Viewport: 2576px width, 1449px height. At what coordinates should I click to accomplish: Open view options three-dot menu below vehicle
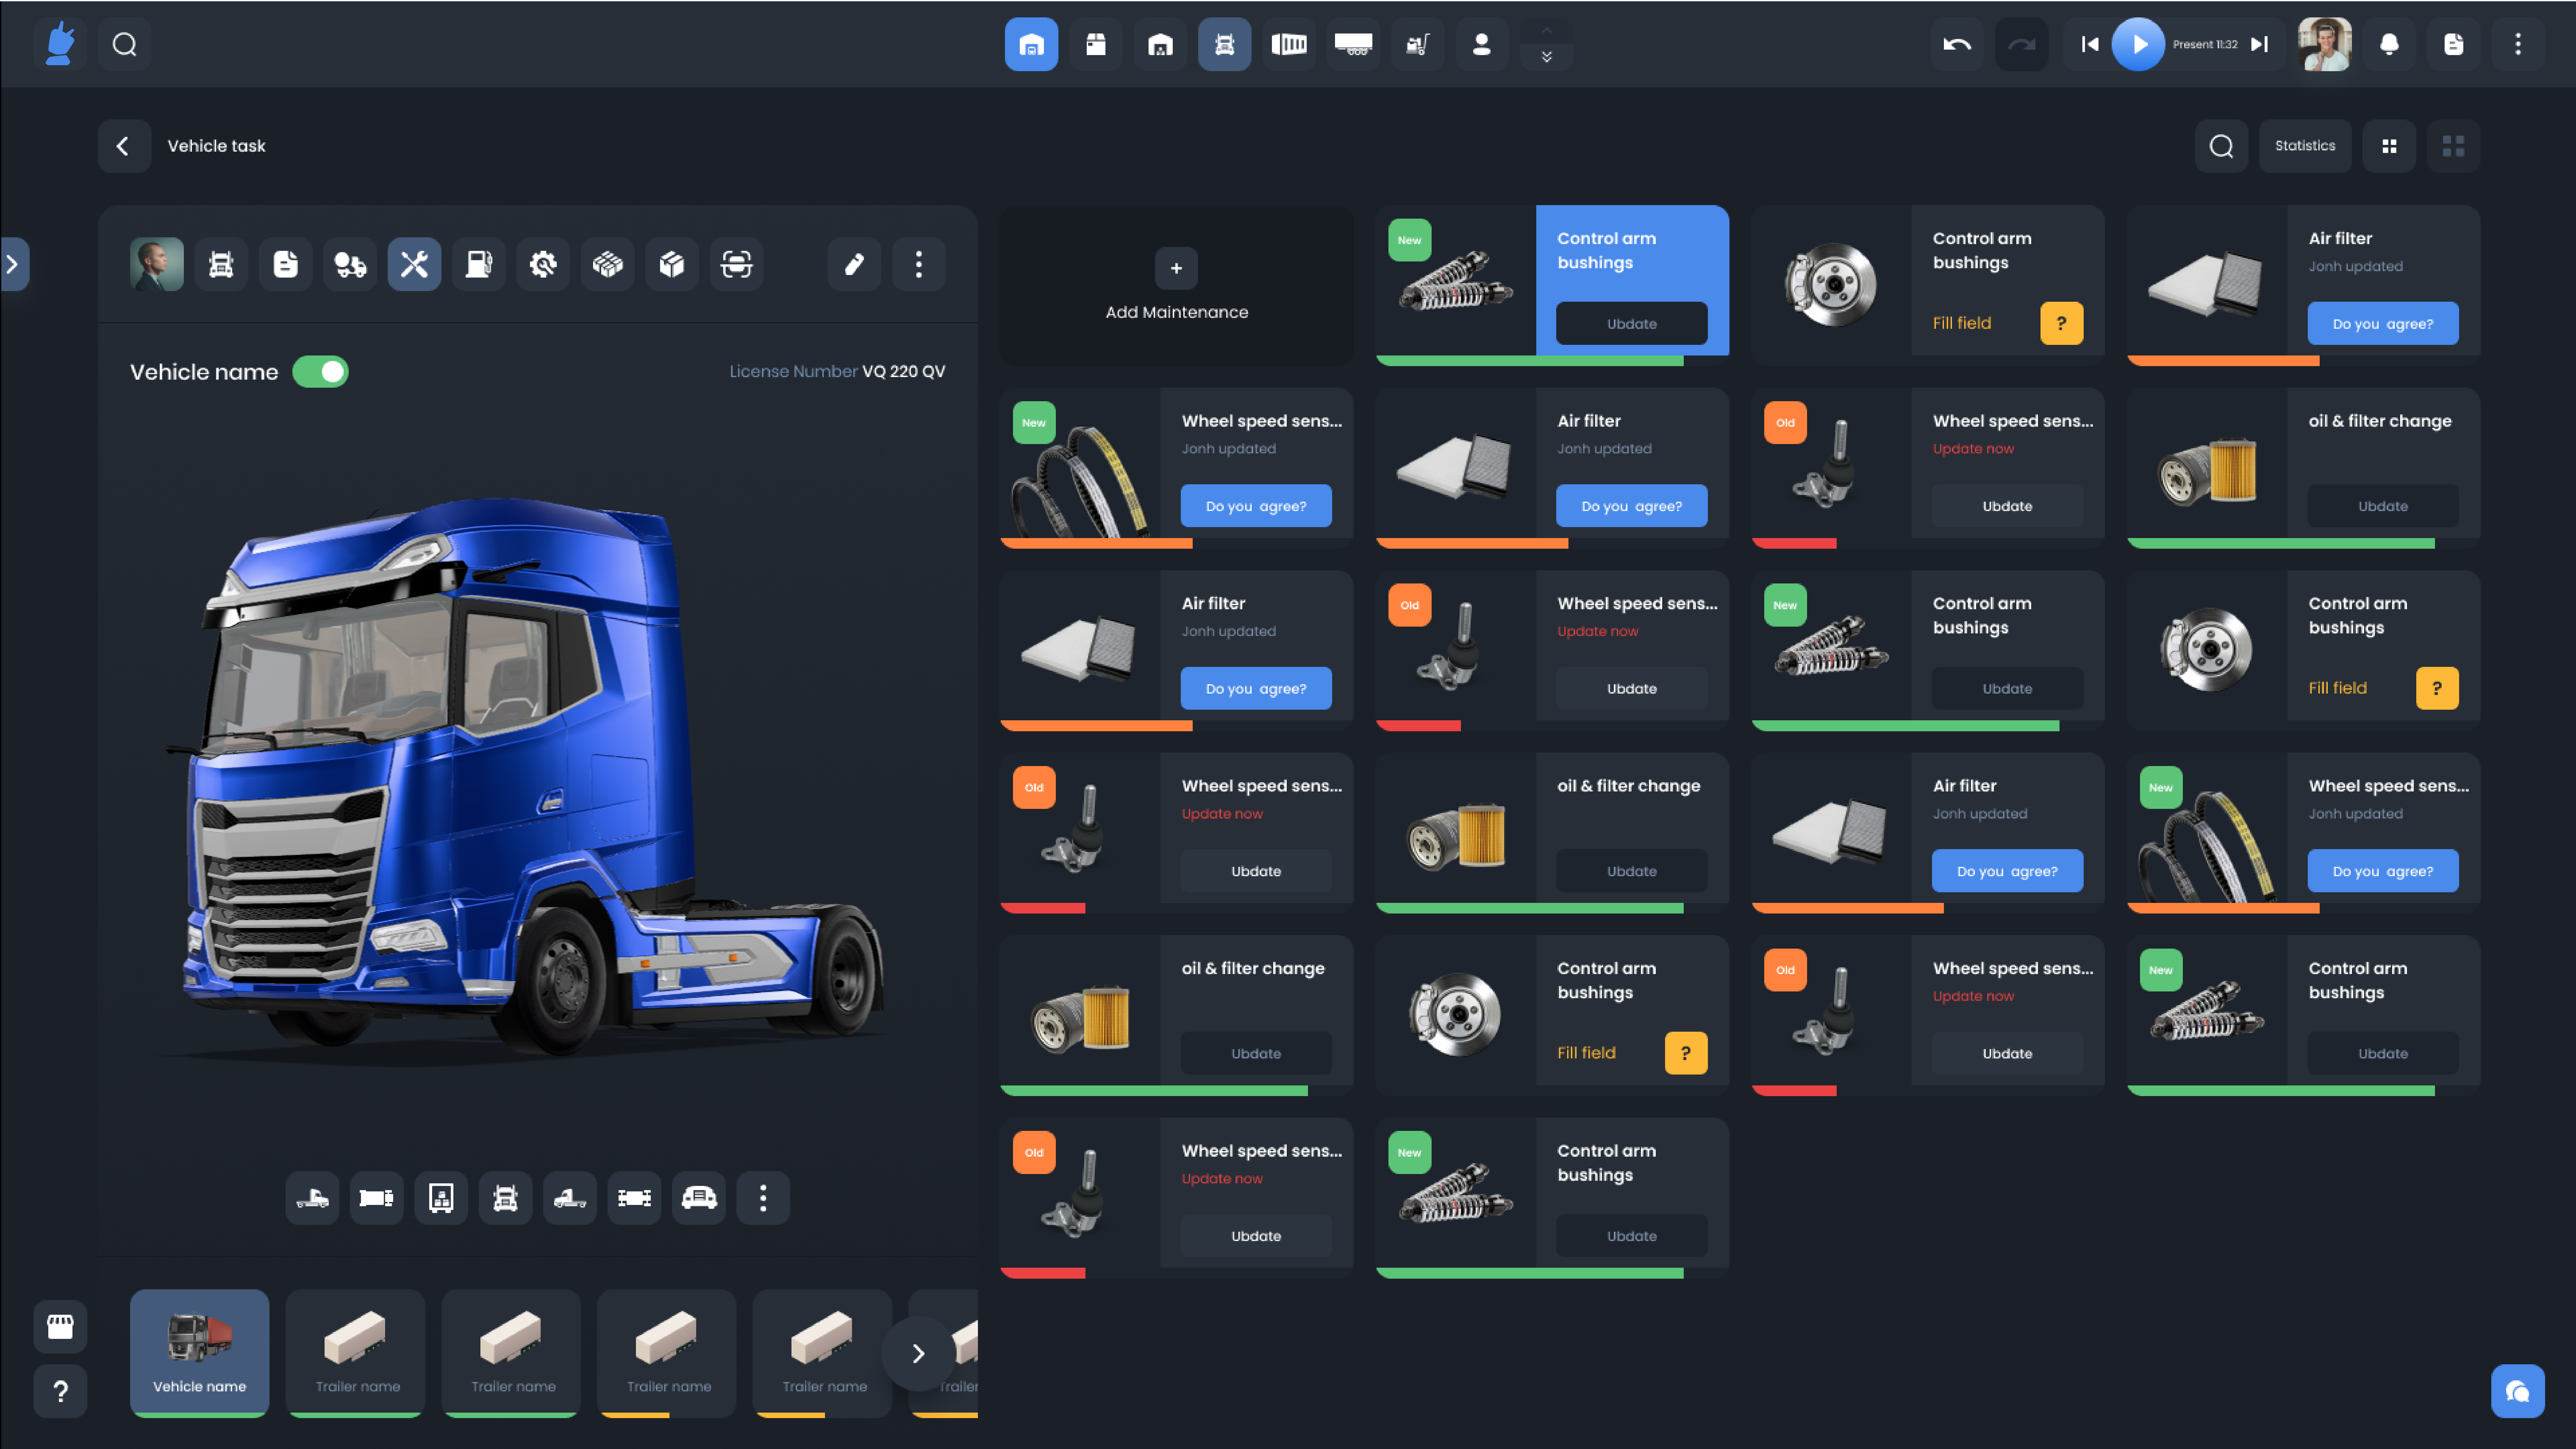coord(763,1198)
